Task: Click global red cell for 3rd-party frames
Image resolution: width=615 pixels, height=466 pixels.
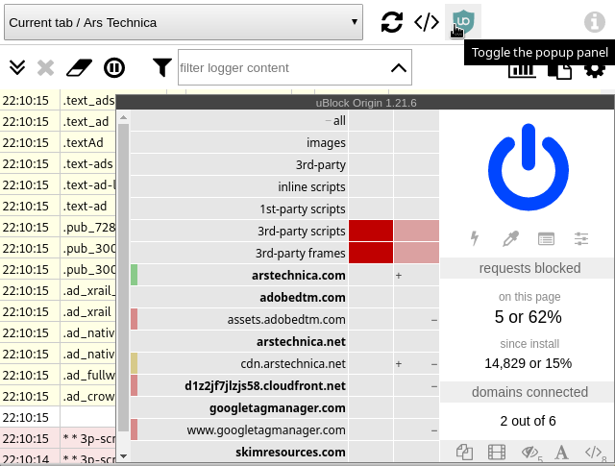Action: coord(371,253)
